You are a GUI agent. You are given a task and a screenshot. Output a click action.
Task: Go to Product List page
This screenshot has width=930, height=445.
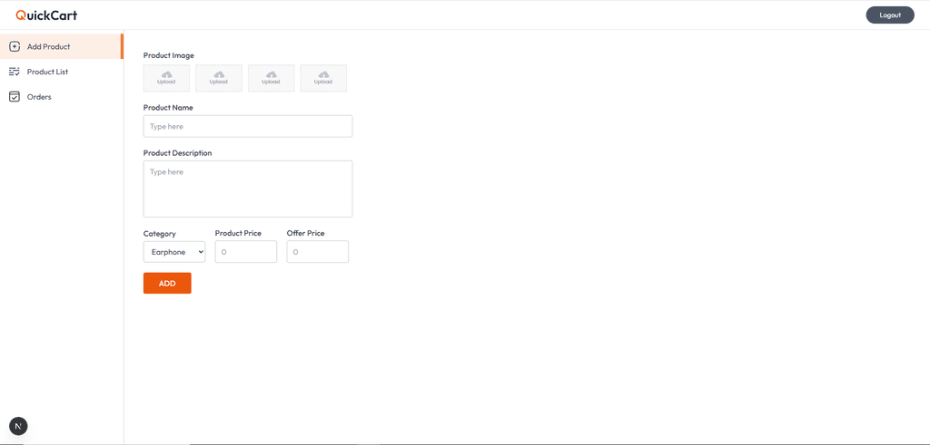tap(62, 72)
